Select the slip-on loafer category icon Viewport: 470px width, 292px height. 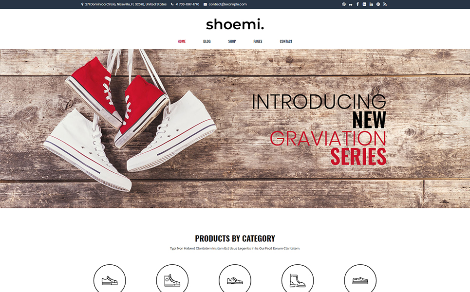coord(360,278)
